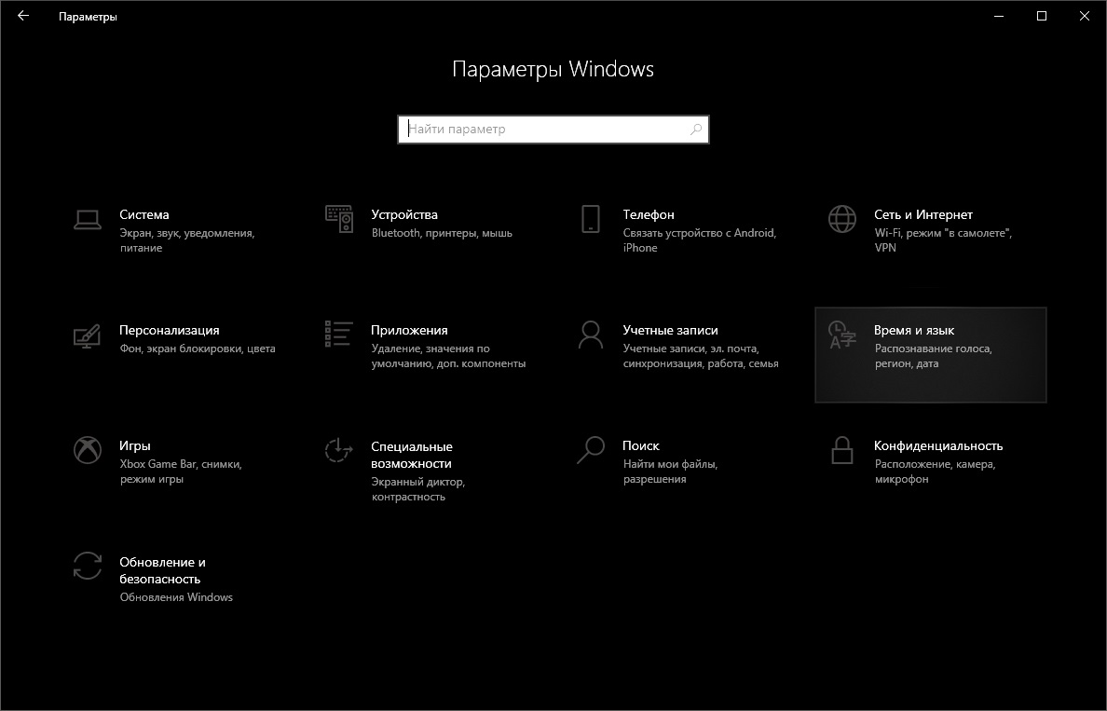Click the keyboard and speaker Устройства icon

click(x=339, y=219)
